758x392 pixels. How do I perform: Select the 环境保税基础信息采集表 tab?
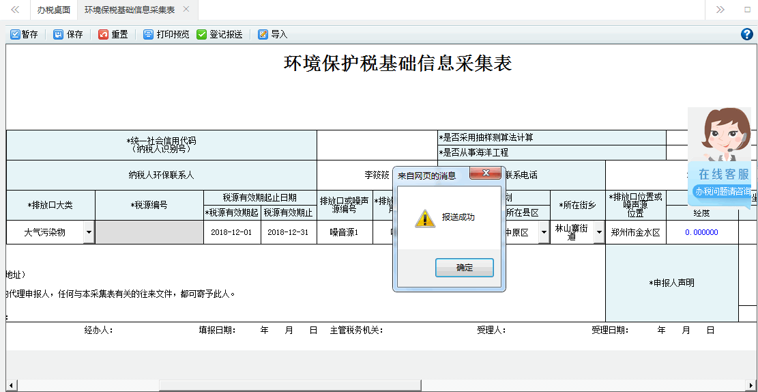(130, 10)
